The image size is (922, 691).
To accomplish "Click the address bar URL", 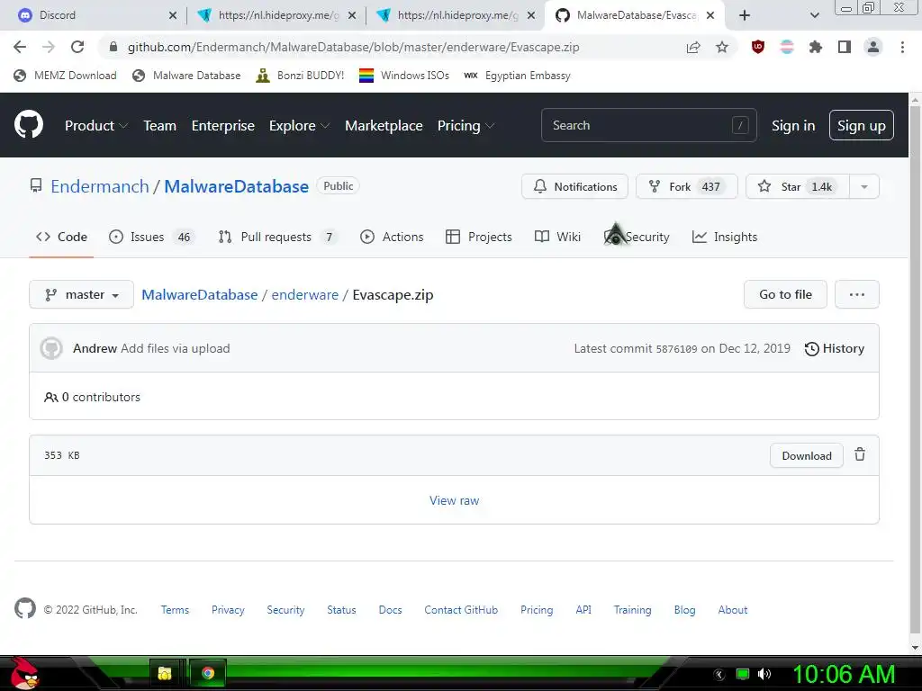I will click(353, 47).
